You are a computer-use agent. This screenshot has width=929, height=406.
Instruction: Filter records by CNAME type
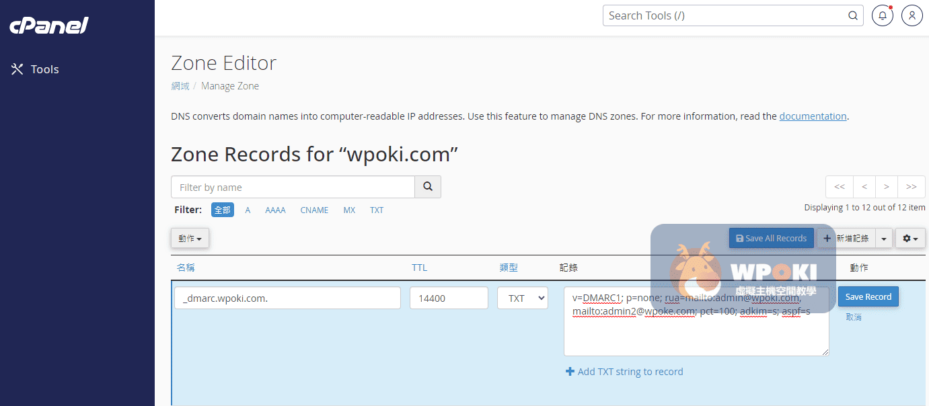pyautogui.click(x=314, y=210)
